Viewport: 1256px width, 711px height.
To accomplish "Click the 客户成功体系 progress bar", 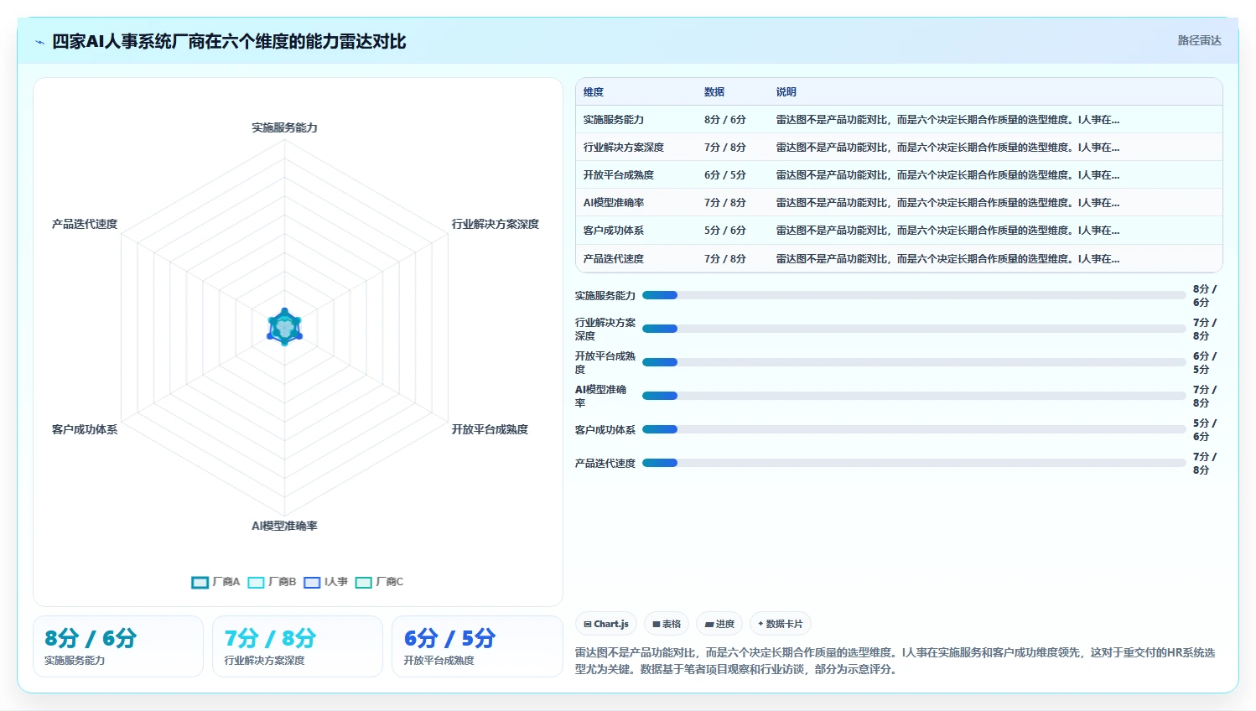I will [x=914, y=429].
